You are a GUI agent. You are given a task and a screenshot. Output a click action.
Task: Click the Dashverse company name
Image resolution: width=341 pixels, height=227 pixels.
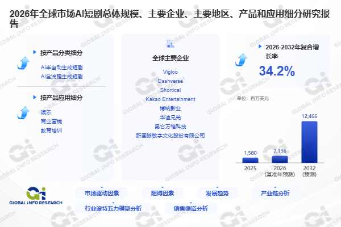170,81
